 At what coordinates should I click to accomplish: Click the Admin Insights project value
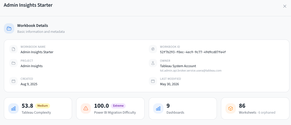point(32,66)
